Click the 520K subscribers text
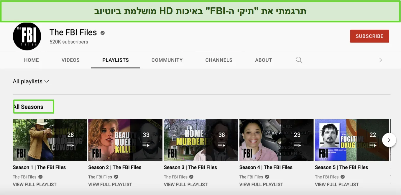 click(69, 42)
